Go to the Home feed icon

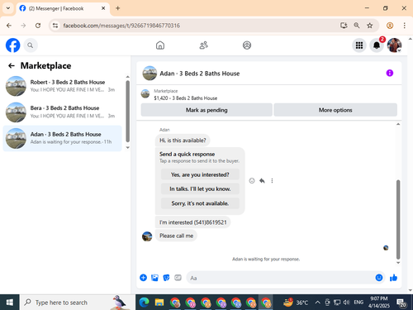[x=160, y=45]
